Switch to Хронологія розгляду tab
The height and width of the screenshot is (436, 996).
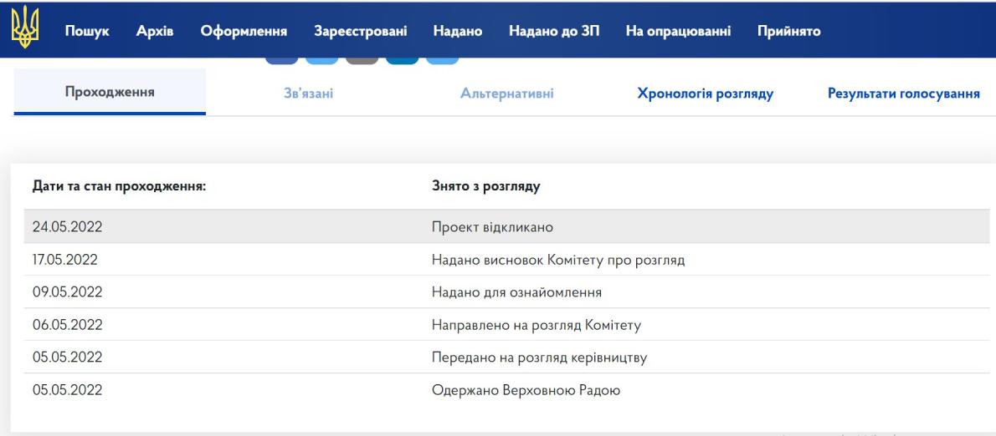[705, 94]
